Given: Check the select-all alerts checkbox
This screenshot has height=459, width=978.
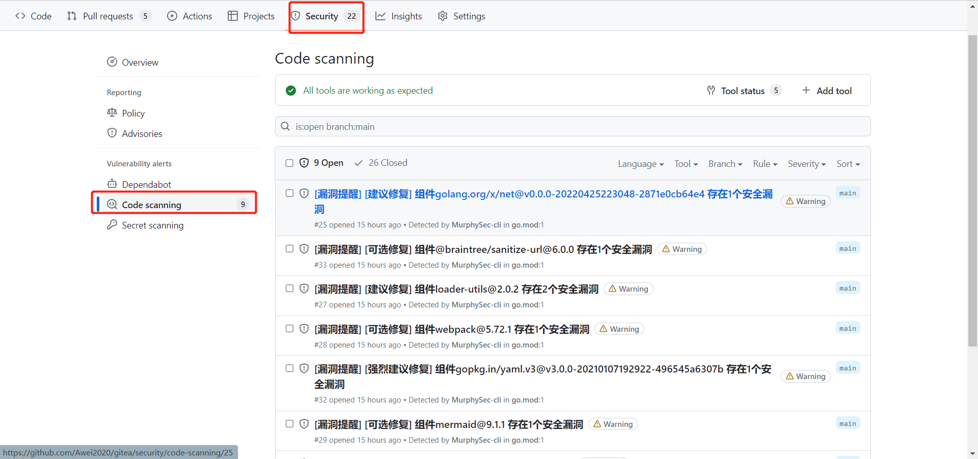Looking at the screenshot, I should pyautogui.click(x=289, y=163).
